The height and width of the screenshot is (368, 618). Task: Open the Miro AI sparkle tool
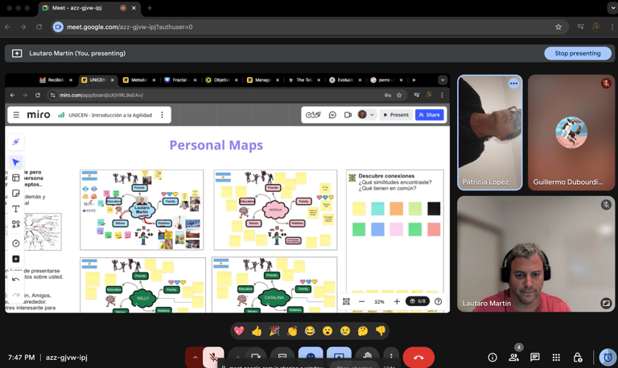click(16, 142)
